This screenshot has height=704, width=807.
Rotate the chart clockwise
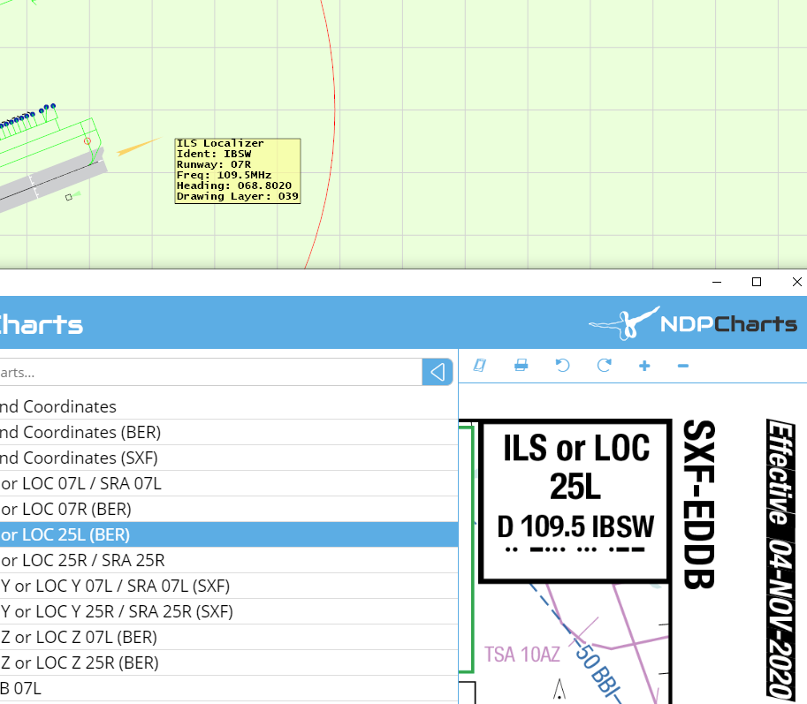click(x=605, y=366)
